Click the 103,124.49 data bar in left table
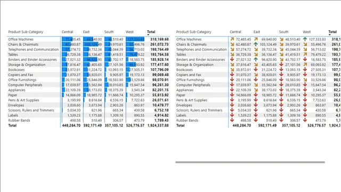The width and height of the screenshot is (341, 192). click(91, 44)
